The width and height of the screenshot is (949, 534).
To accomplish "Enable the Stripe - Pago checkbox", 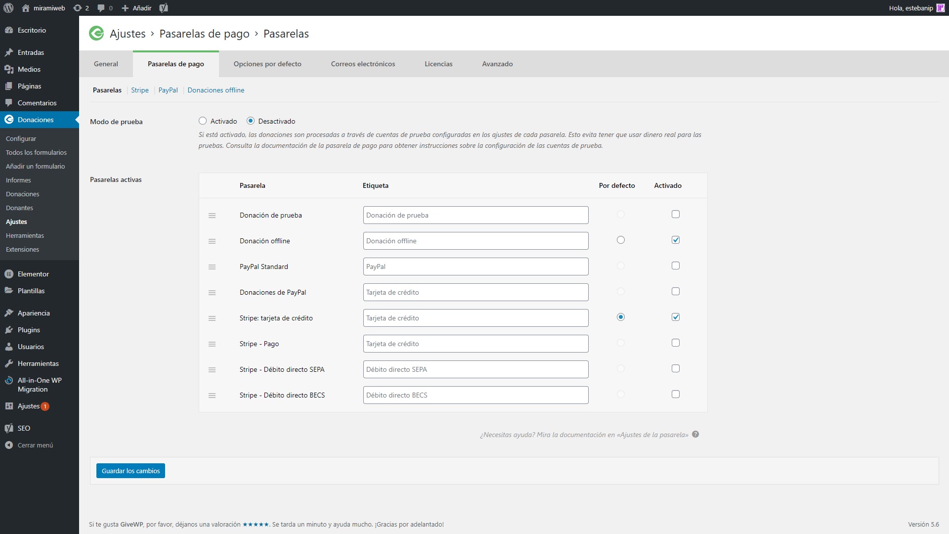I will tap(676, 343).
